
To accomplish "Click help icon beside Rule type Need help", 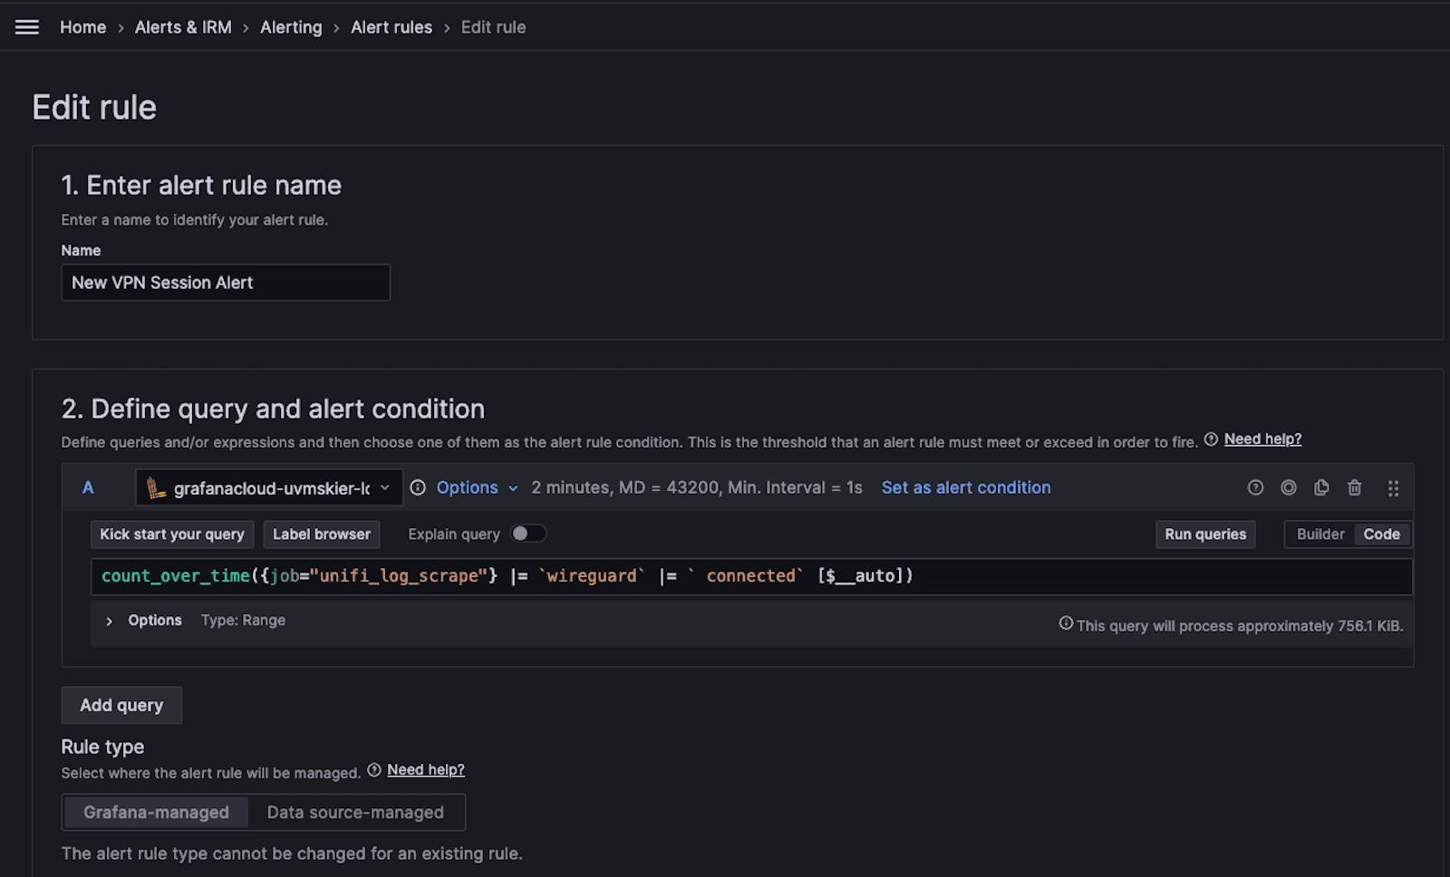I will [374, 770].
